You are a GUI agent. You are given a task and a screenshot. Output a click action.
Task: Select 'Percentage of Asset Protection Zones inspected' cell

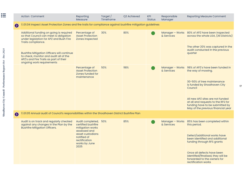point(87,36)
